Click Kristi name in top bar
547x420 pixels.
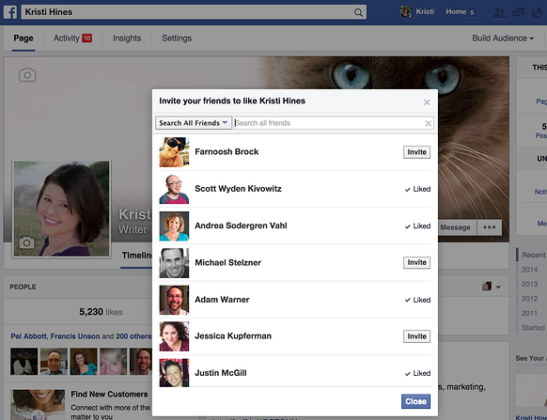[x=425, y=12]
